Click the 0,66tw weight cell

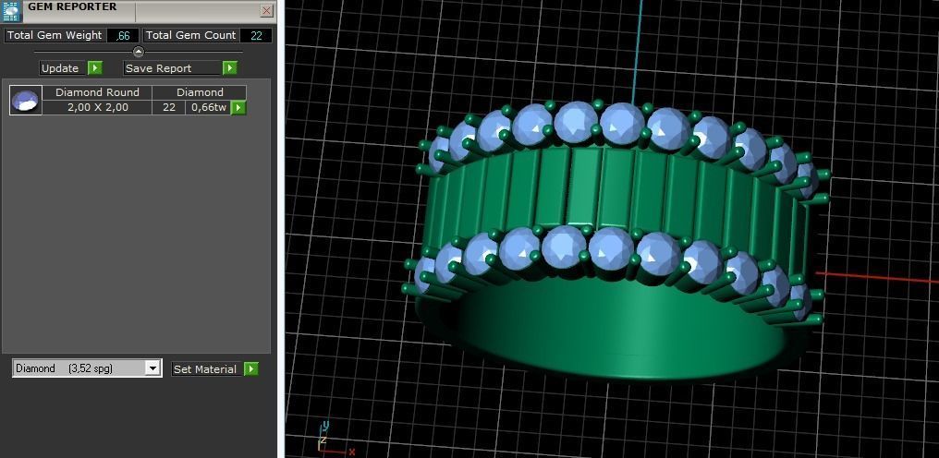point(208,108)
